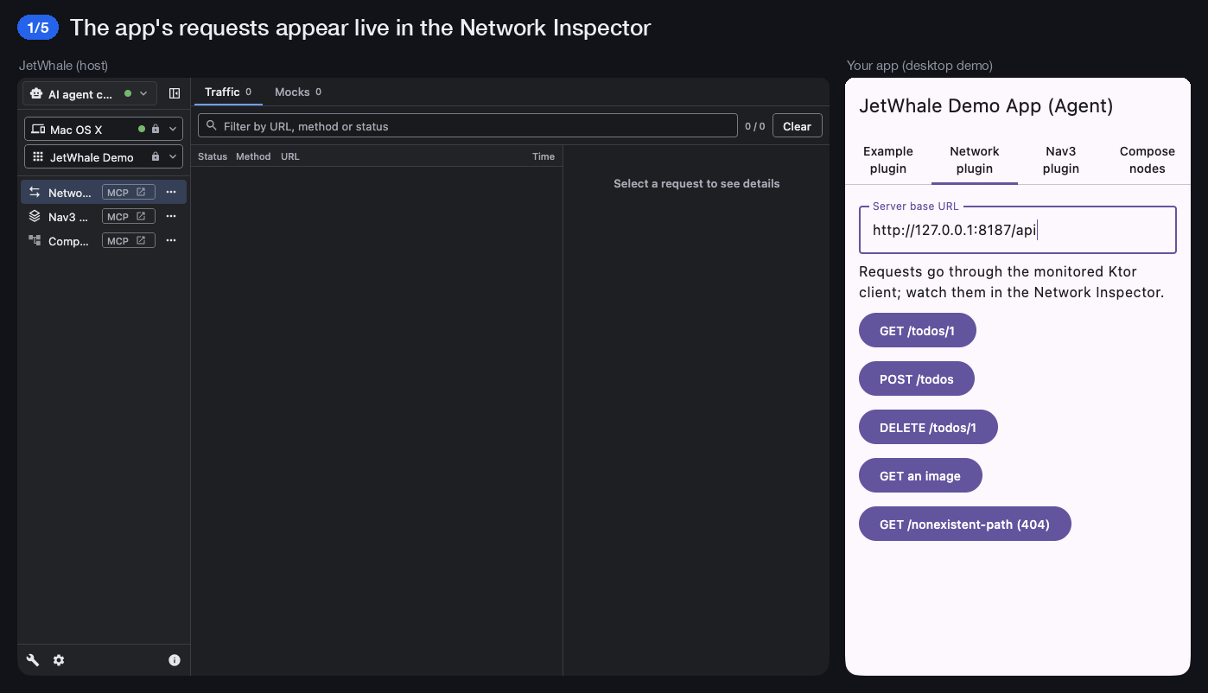Image resolution: width=1208 pixels, height=693 pixels.
Task: Click the 0 / 0 request counter
Action: point(755,126)
